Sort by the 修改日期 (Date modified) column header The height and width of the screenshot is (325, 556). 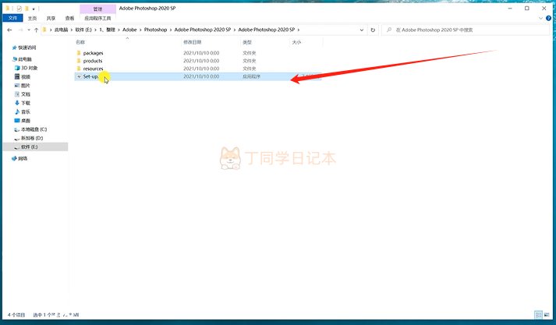[192, 42]
